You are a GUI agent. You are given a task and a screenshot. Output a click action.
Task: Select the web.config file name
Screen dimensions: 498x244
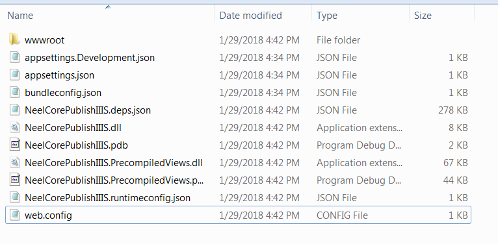pos(48,215)
